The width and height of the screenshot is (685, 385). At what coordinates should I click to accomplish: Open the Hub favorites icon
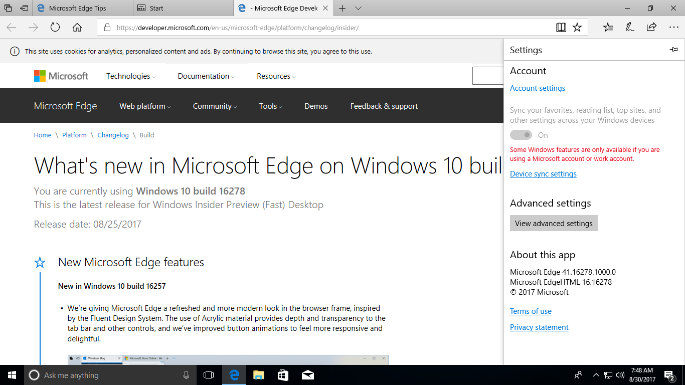[x=608, y=28]
